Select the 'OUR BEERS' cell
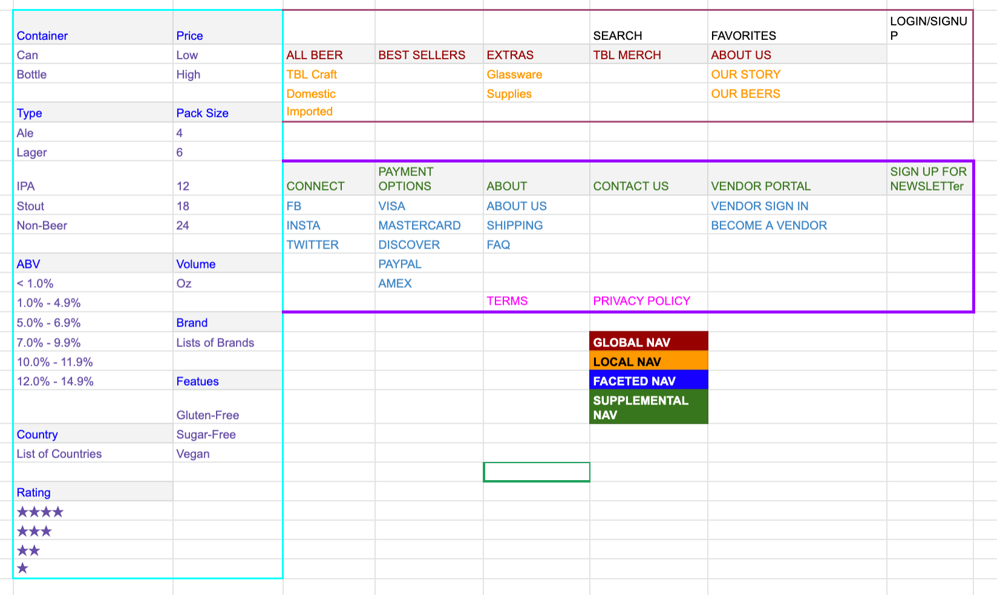The width and height of the screenshot is (997, 595). (x=797, y=93)
